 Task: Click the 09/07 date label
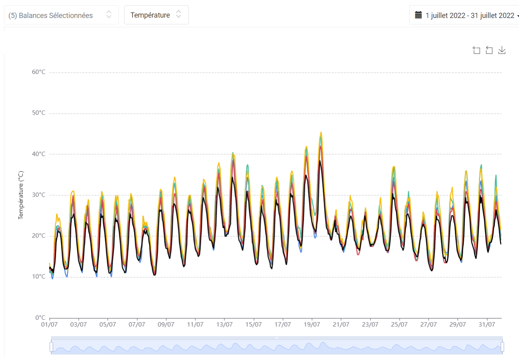coord(166,325)
